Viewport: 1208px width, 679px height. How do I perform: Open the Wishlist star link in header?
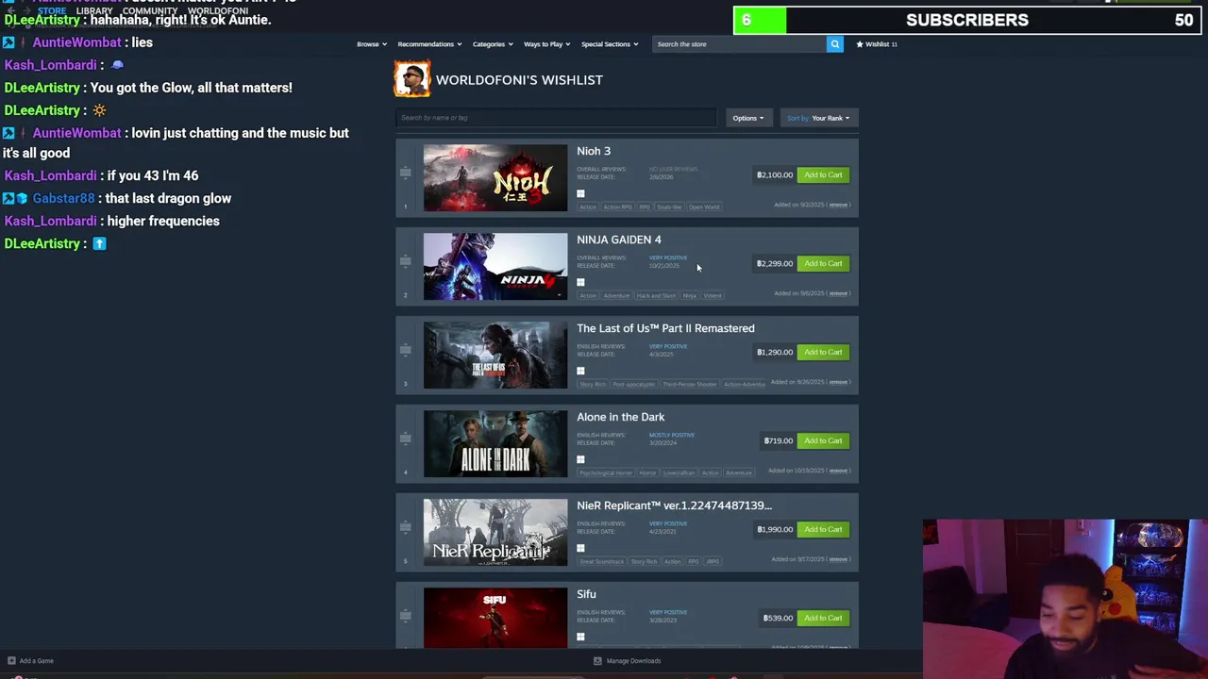click(x=877, y=43)
